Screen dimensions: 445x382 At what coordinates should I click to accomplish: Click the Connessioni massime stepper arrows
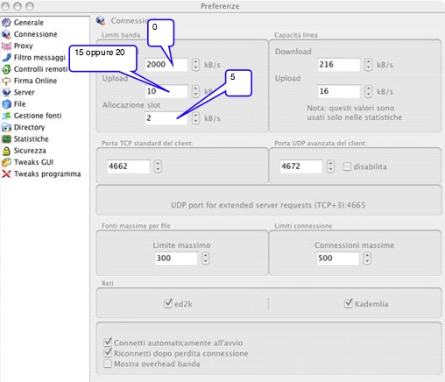367,258
